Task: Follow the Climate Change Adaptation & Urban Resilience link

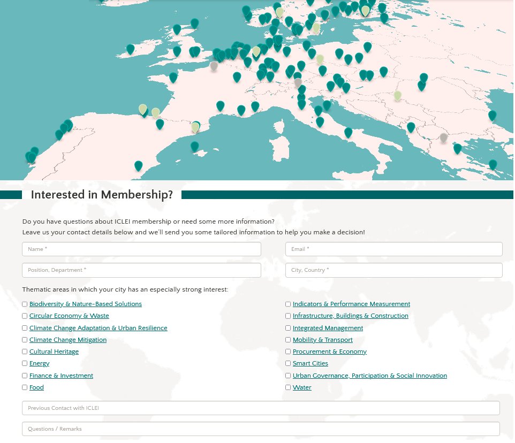Action: (98, 328)
